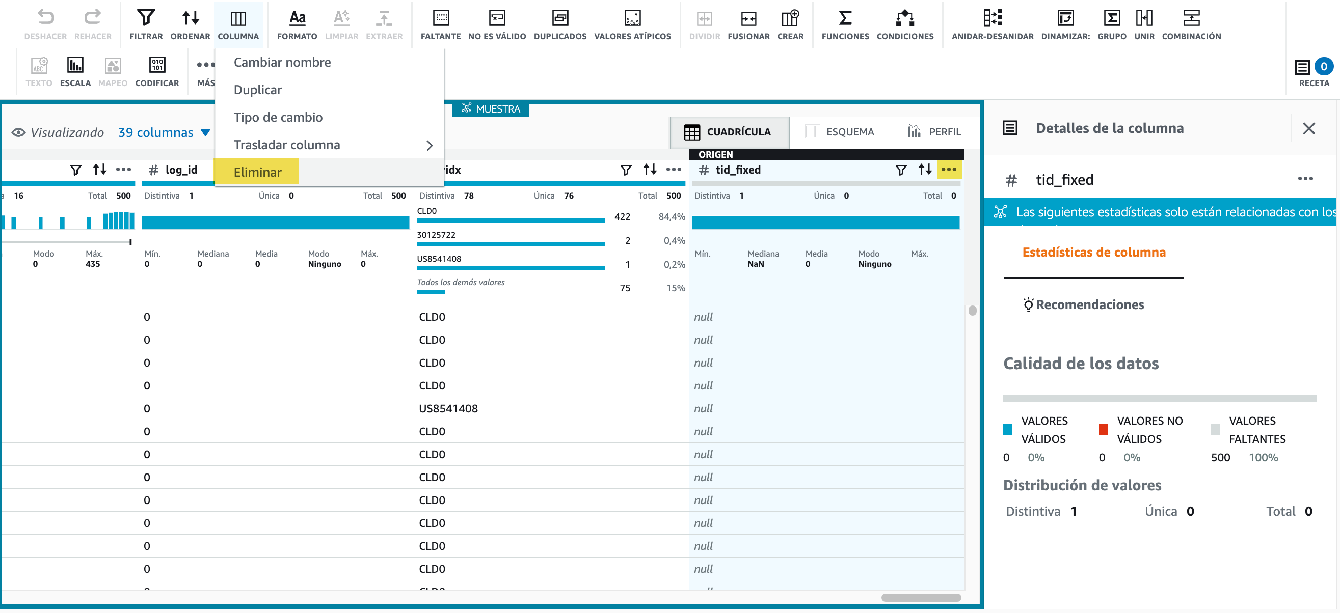Select the DIVIDIR tool

(x=704, y=24)
